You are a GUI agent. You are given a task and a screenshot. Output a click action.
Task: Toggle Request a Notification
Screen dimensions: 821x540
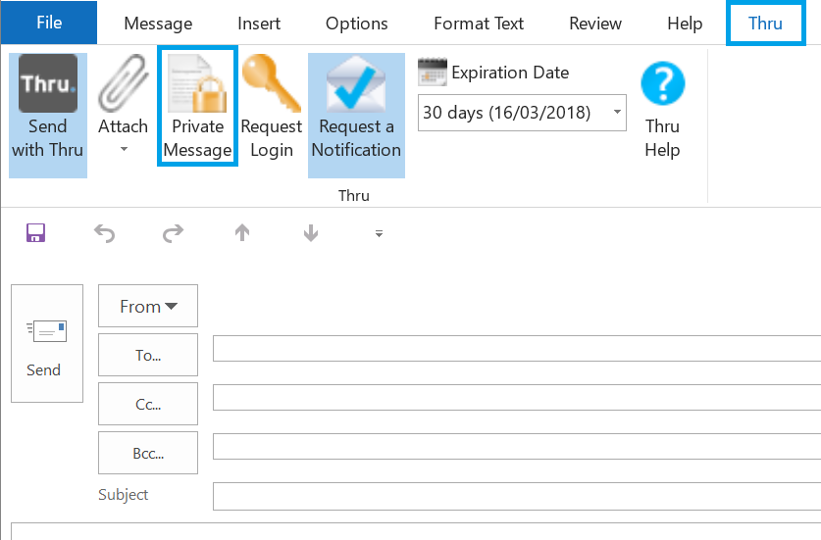click(356, 115)
